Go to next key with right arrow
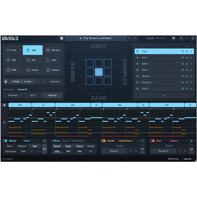197x197 pixels. [x=44, y=82]
